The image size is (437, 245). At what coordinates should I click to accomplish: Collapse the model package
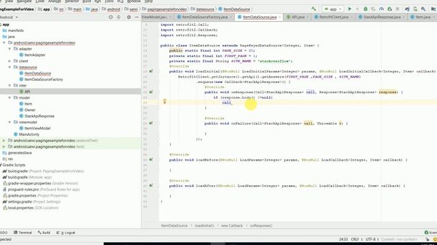point(10,98)
